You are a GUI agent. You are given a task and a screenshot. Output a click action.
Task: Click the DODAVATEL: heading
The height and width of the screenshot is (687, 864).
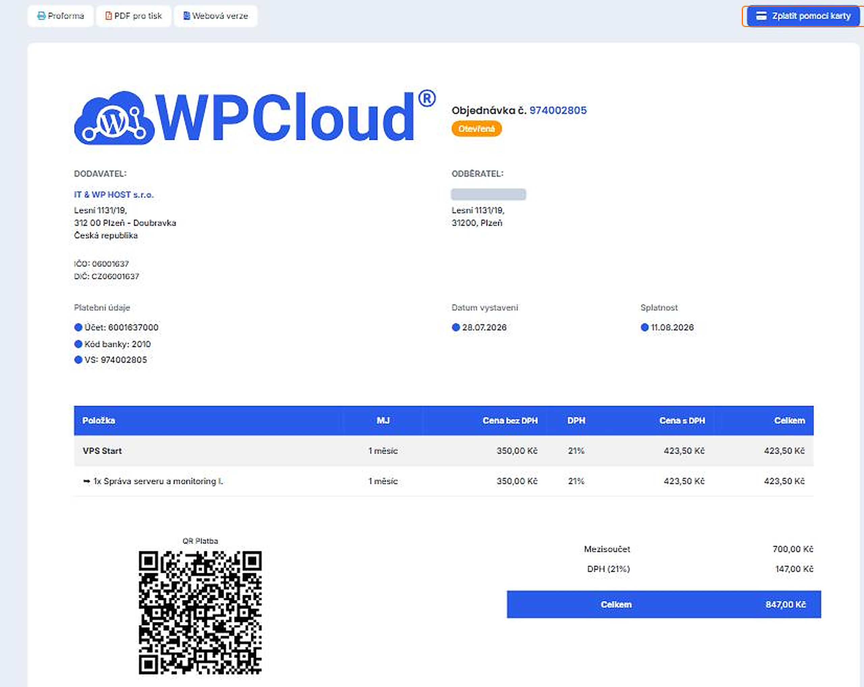coord(100,174)
